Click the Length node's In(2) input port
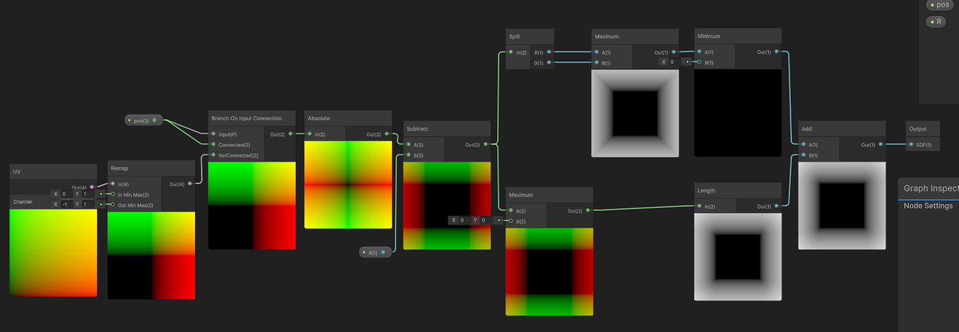The width and height of the screenshot is (959, 332). click(x=699, y=206)
